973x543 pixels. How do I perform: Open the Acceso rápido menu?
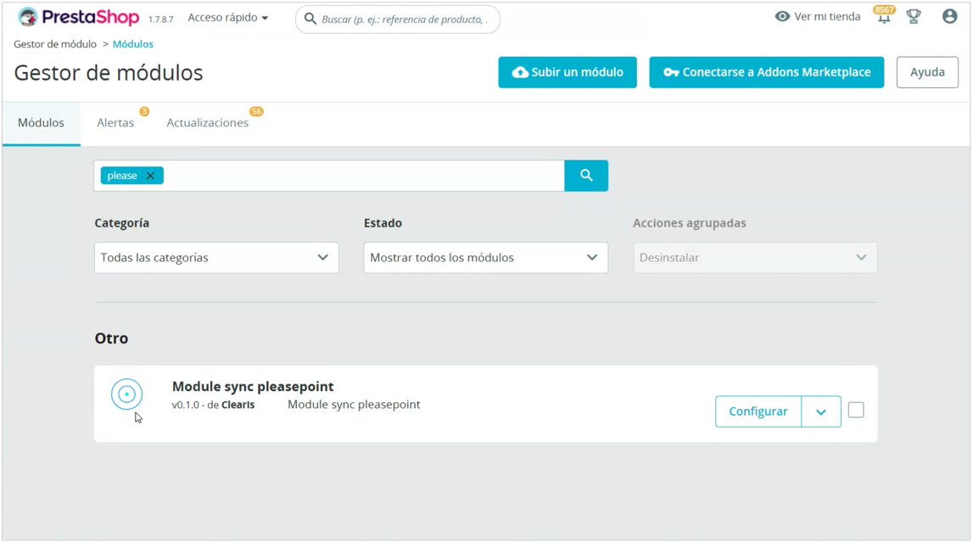(x=227, y=18)
